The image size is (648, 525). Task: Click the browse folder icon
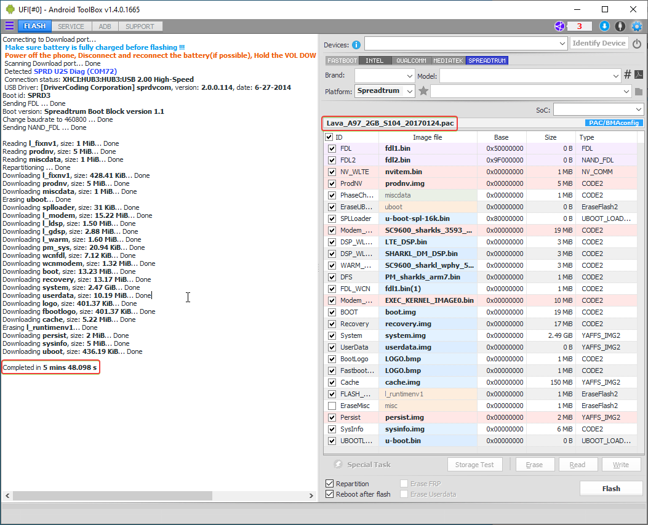639,91
